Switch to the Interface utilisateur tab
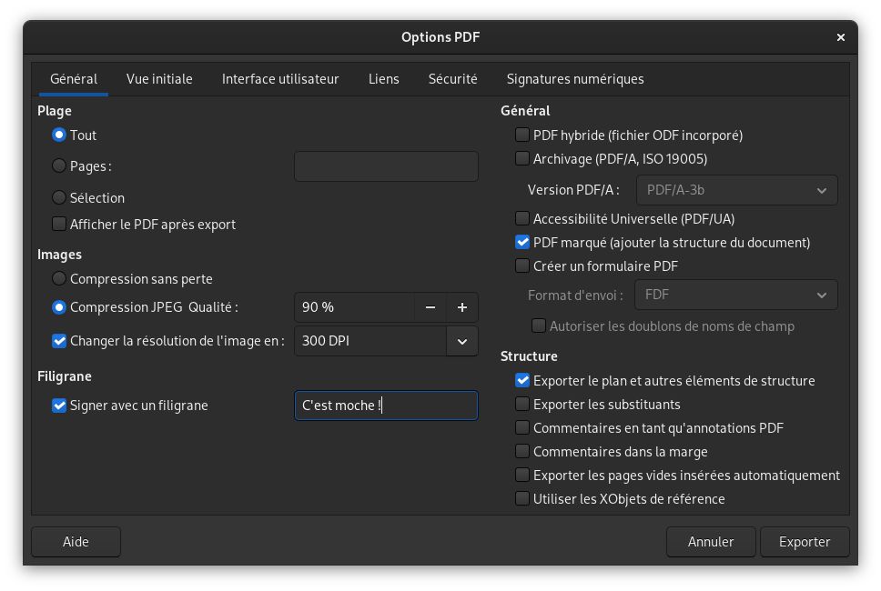The width and height of the screenshot is (881, 591). coord(278,79)
